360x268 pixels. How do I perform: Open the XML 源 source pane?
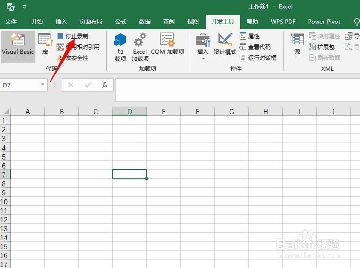tap(297, 44)
